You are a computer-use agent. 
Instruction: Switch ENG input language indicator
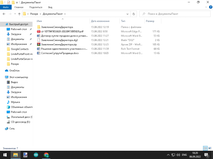(x=184, y=155)
